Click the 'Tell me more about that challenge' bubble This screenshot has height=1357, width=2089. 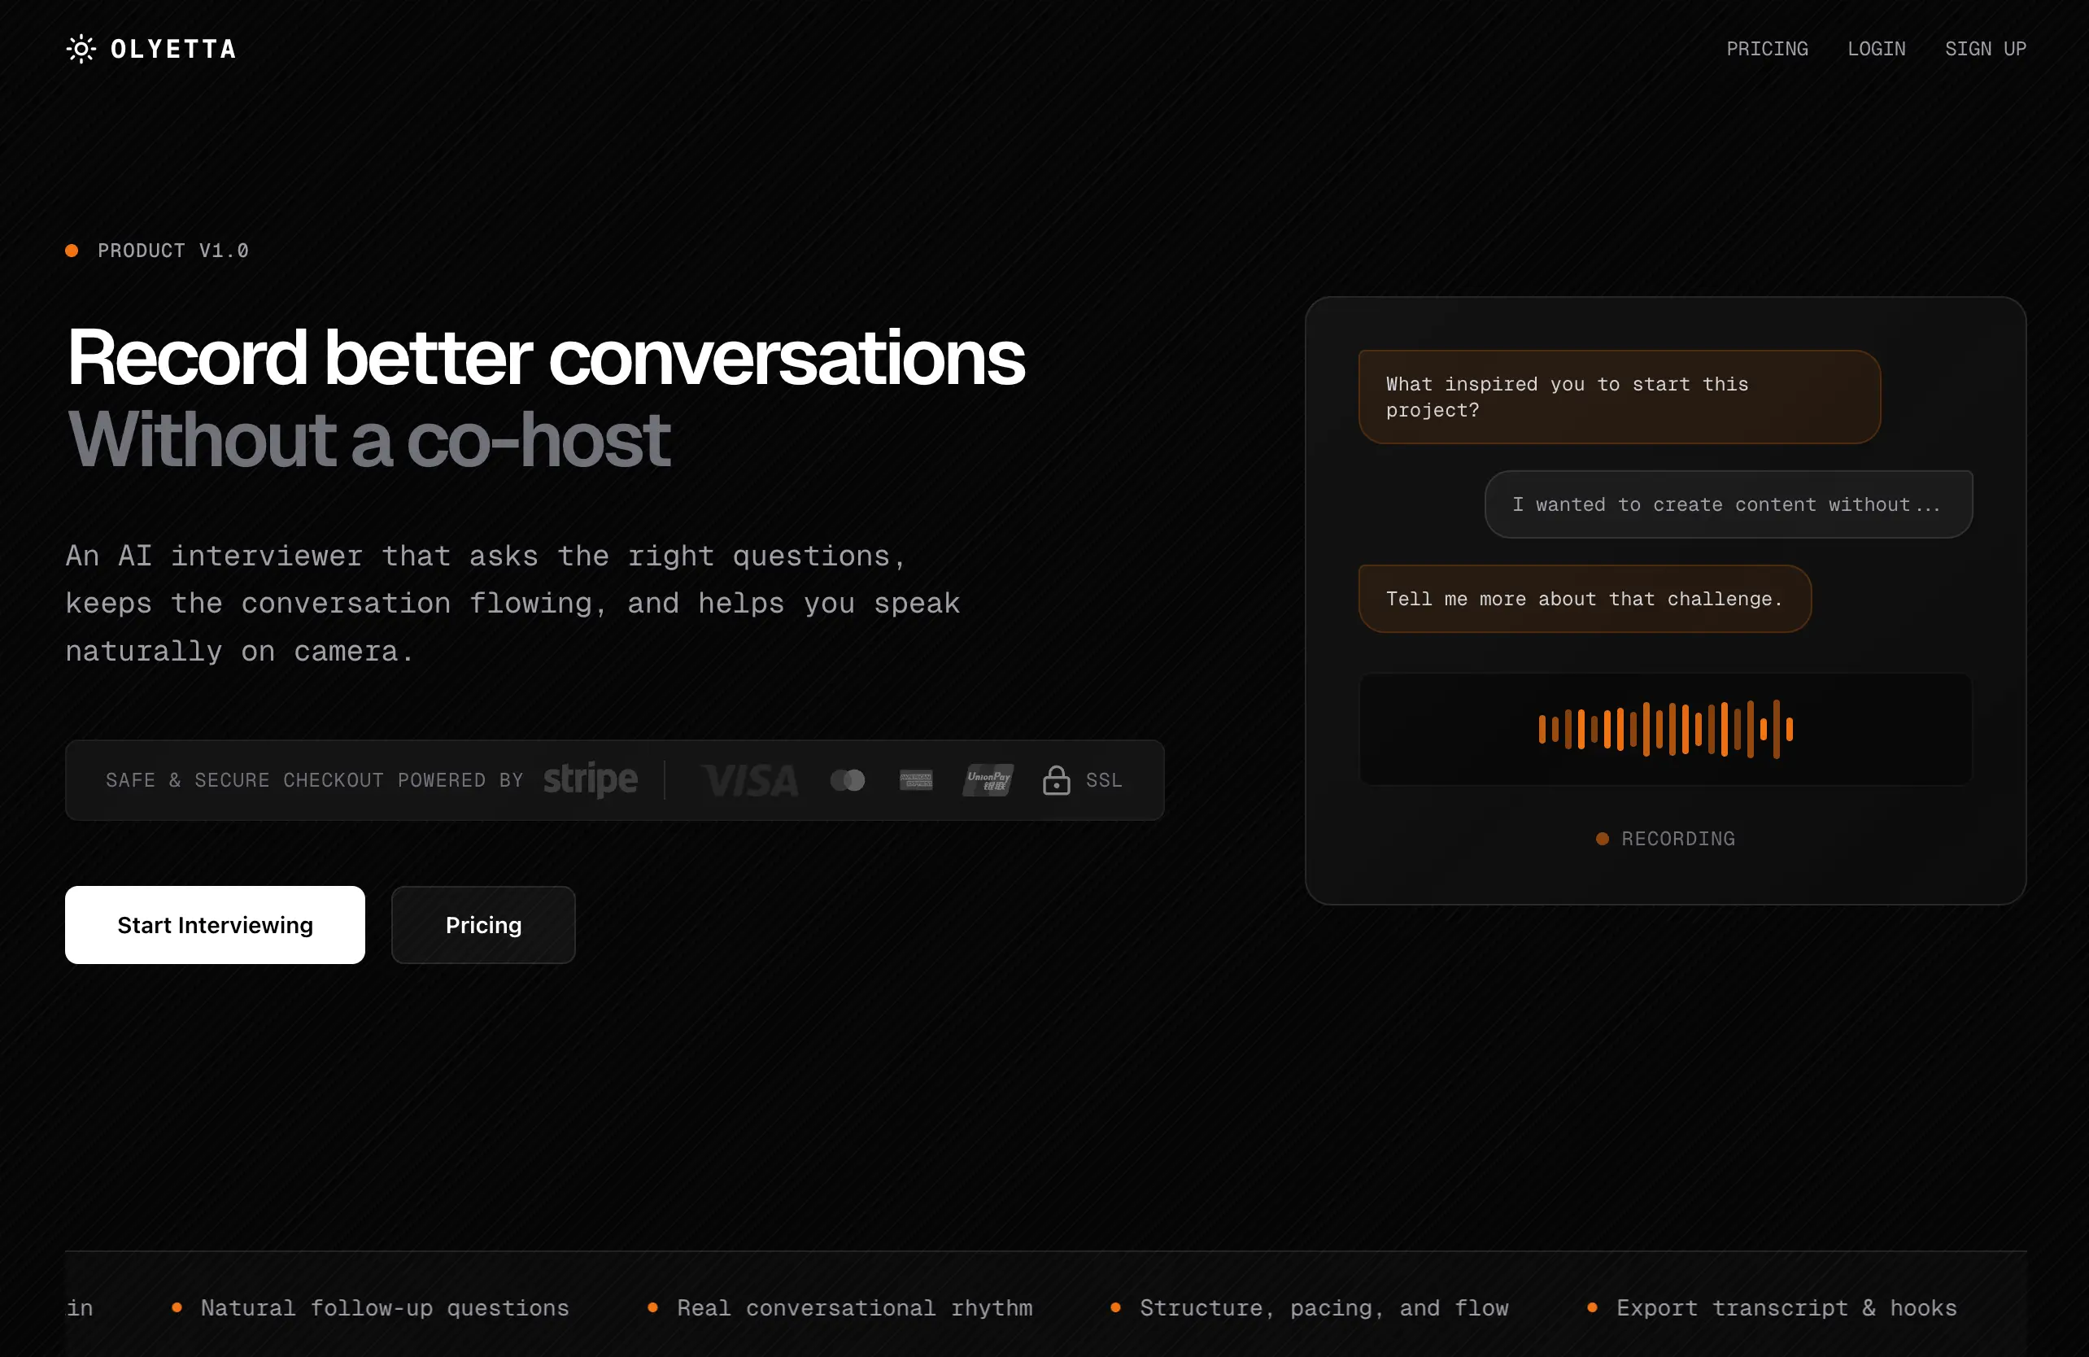pyautogui.click(x=1584, y=599)
